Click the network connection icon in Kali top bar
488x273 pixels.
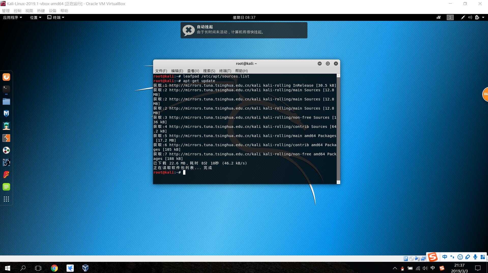coord(463,17)
